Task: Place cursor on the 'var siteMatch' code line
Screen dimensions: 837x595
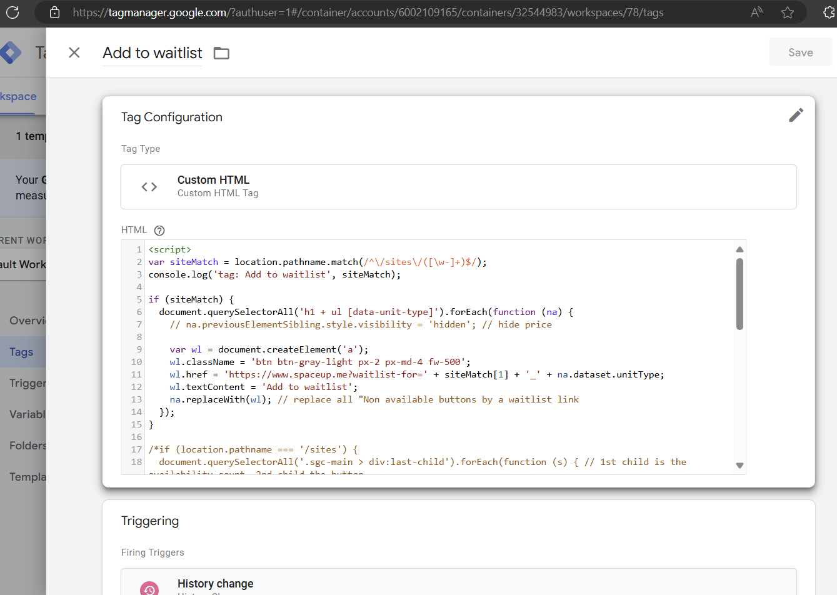Action: 318,262
